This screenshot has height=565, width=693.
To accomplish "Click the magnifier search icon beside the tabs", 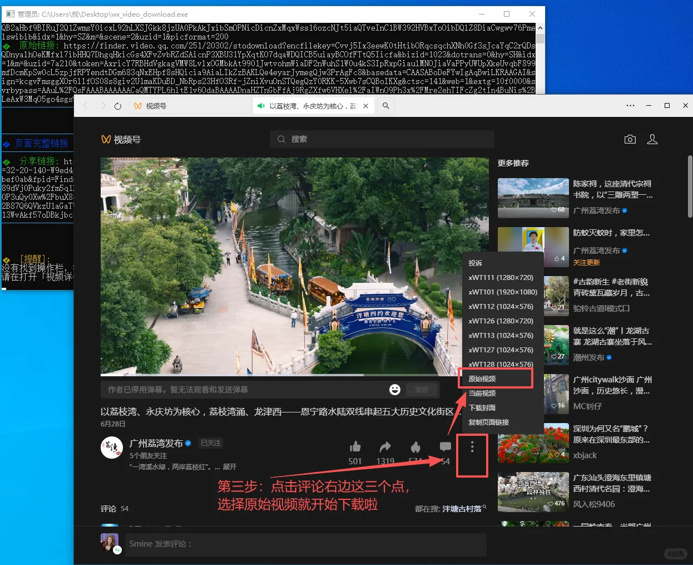I will (385, 106).
